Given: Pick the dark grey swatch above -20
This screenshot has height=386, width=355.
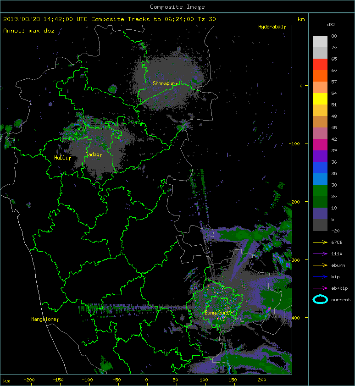Looking at the screenshot, I should coord(320,225).
